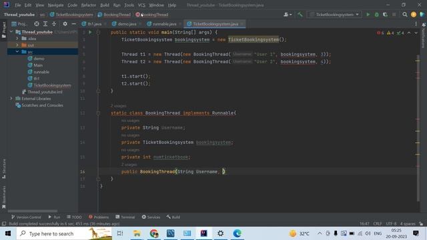Image resolution: width=427 pixels, height=240 pixels.
Task: Open Task View in the taskbar
Action: pyautogui.click(x=120, y=233)
